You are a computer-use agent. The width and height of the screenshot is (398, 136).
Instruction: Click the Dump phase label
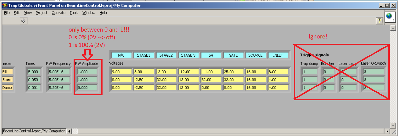click(7, 88)
